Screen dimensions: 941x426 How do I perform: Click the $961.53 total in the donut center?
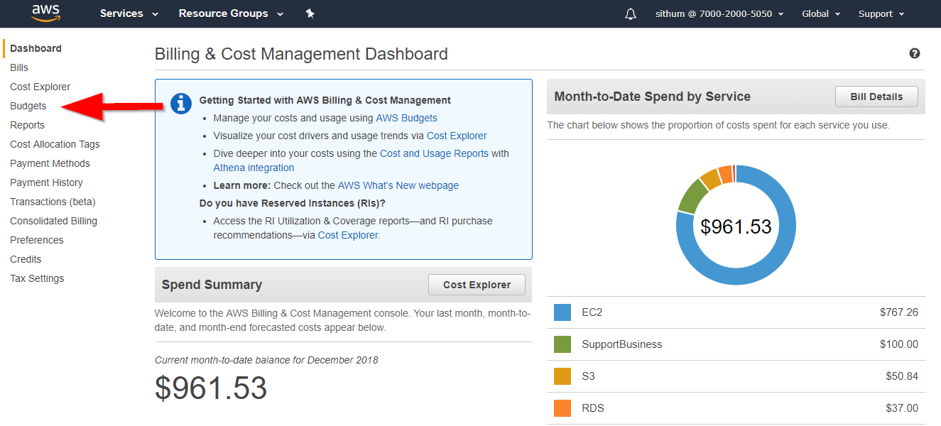pyautogui.click(x=736, y=226)
